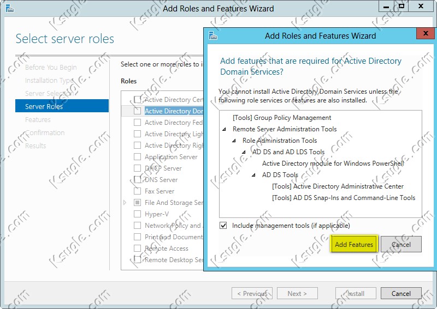Viewport: 437px width, 309px height.
Task: Close the main wizard window
Action: pos(421,7)
